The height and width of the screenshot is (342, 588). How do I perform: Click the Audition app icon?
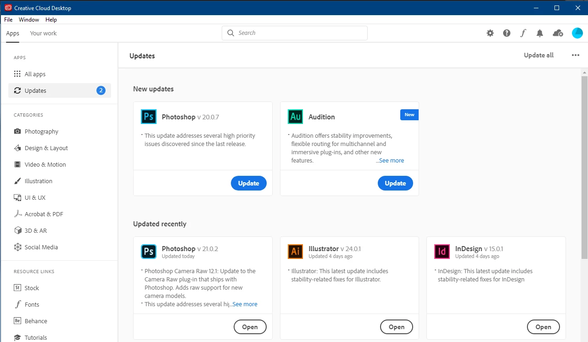[296, 117]
